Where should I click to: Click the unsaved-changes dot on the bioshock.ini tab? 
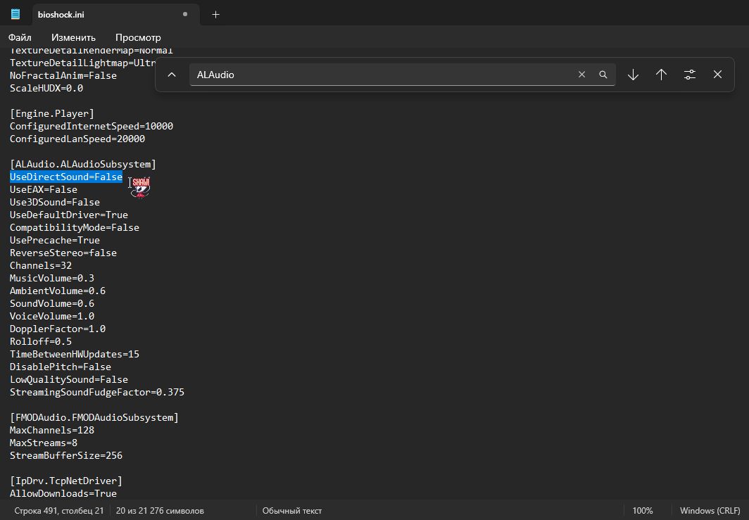point(185,14)
